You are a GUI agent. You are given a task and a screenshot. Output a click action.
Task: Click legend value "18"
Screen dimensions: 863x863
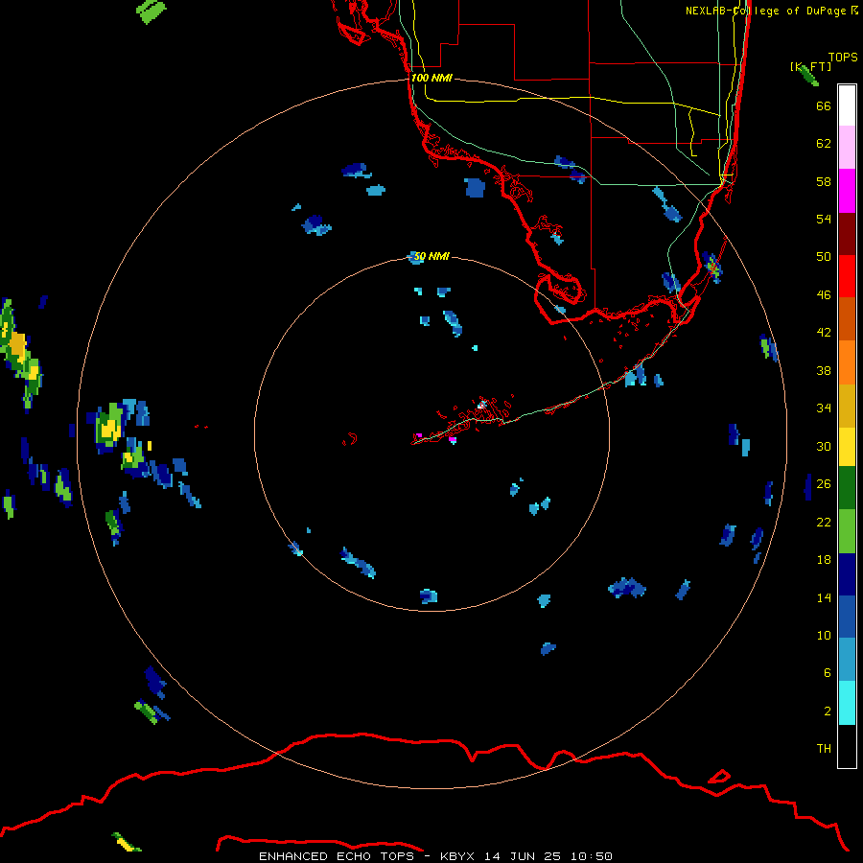click(824, 560)
